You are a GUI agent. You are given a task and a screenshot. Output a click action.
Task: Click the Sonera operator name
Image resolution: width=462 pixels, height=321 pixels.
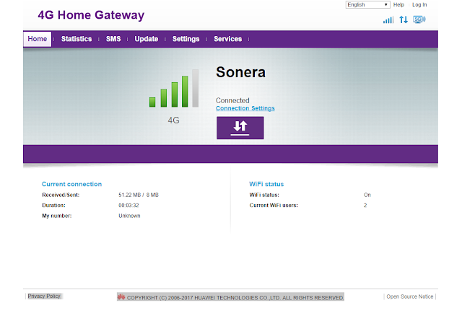(x=240, y=72)
